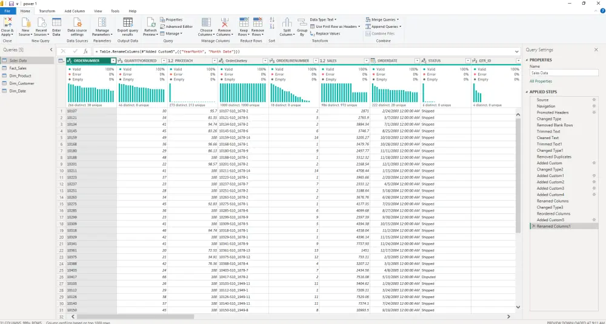Collapse the PROPERTIES section
This screenshot has width=606, height=324.
527,60
